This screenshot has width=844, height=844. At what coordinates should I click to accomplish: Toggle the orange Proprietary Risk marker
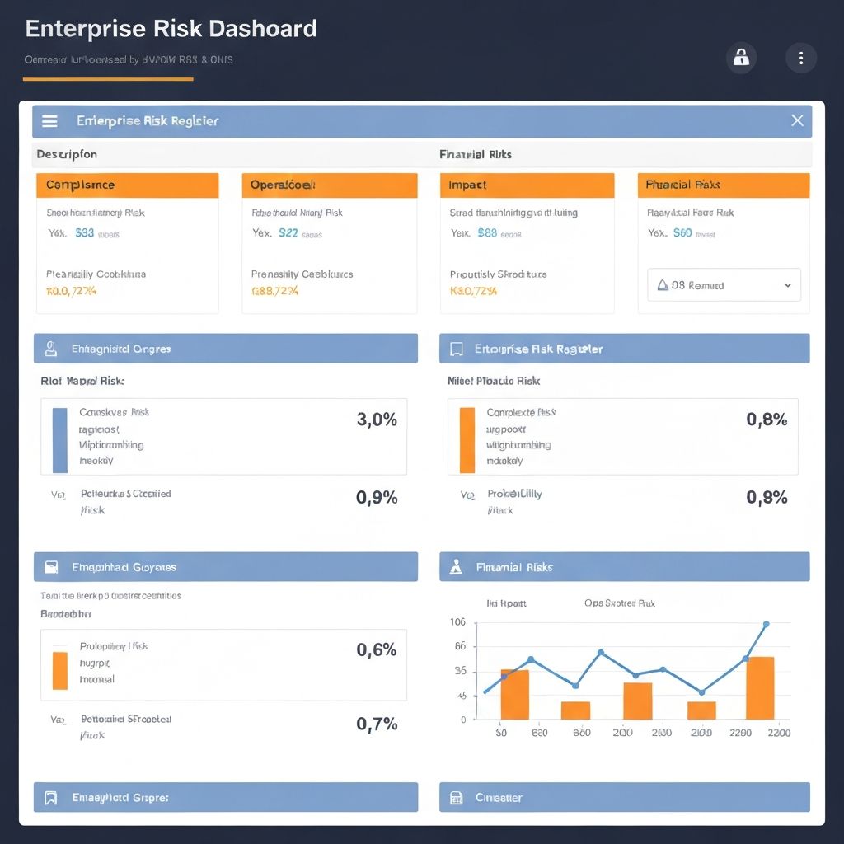tap(59, 669)
